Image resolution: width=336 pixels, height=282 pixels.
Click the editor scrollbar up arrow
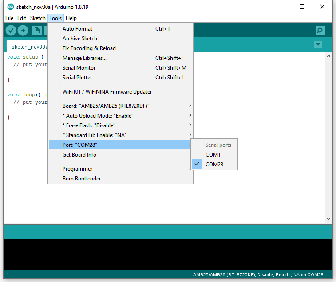pyautogui.click(x=328, y=56)
